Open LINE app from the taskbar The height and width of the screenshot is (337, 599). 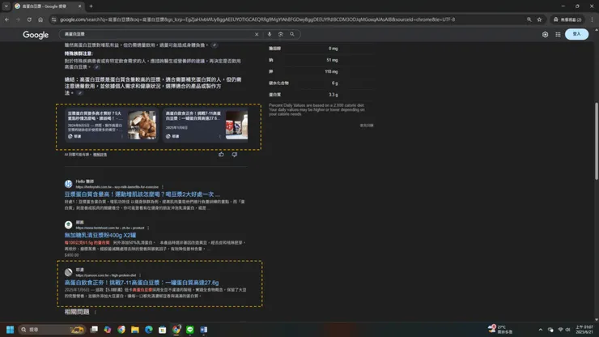190,330
